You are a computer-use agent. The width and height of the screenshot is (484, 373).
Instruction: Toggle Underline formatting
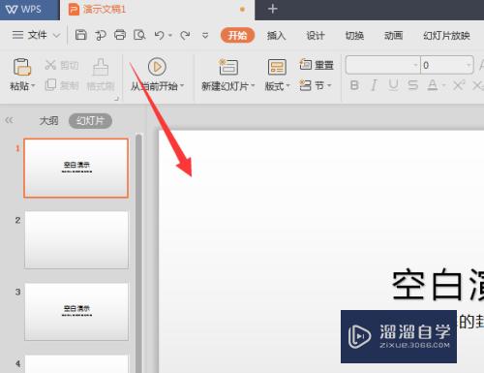pos(393,85)
